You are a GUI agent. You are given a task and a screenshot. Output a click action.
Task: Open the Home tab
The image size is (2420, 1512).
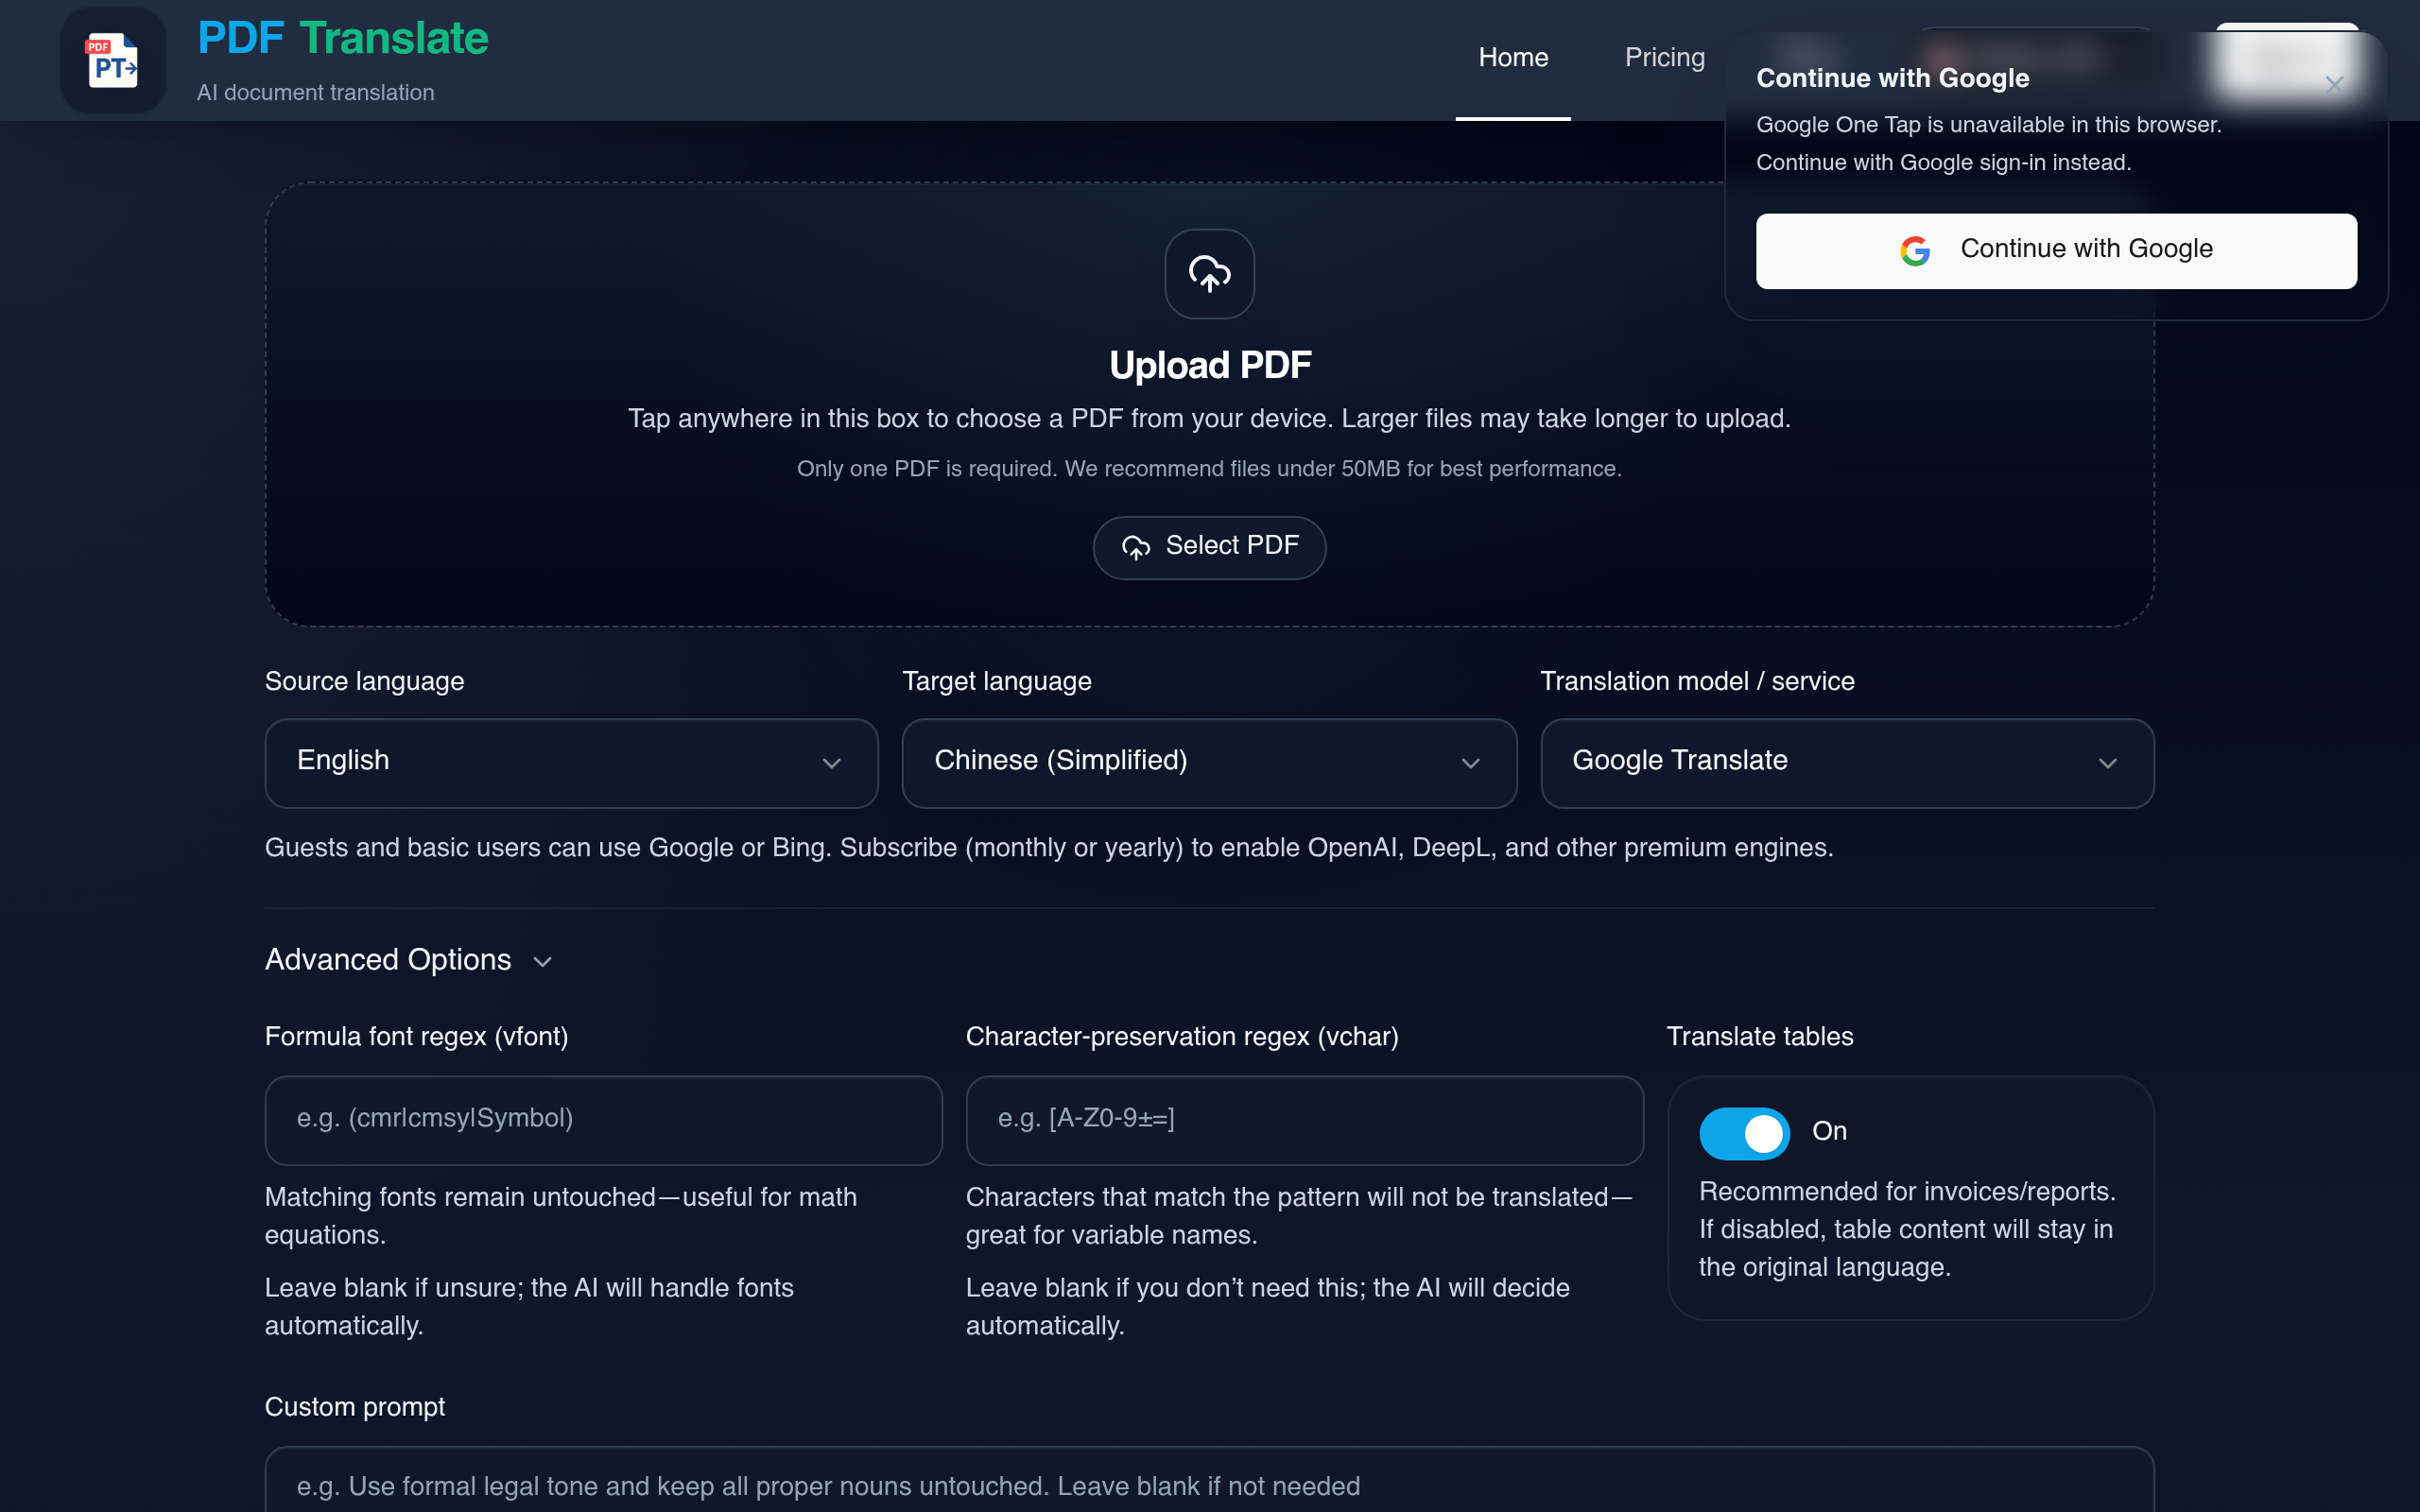pyautogui.click(x=1513, y=58)
